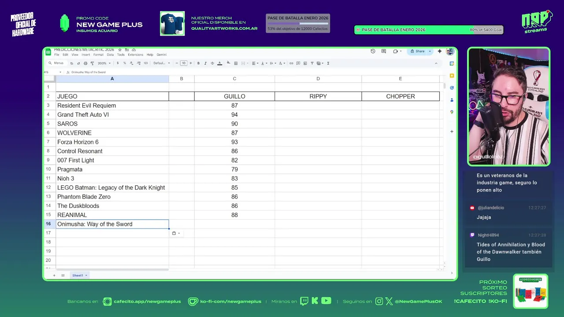
Task: Toggle bold formatting
Action: click(198, 63)
